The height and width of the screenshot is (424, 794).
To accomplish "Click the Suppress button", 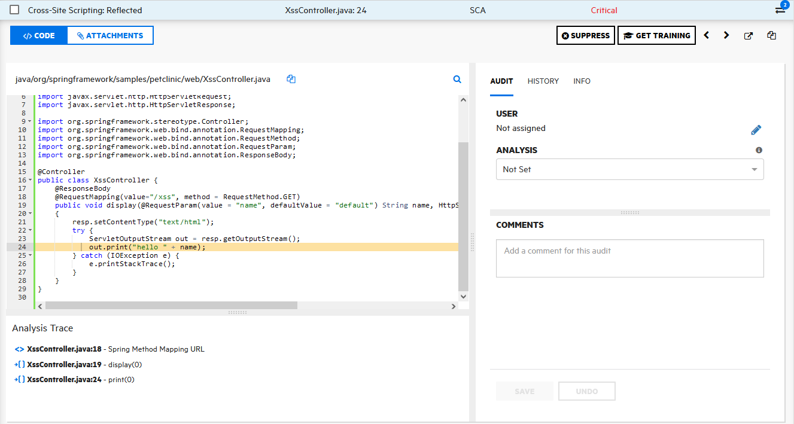I will (x=585, y=35).
